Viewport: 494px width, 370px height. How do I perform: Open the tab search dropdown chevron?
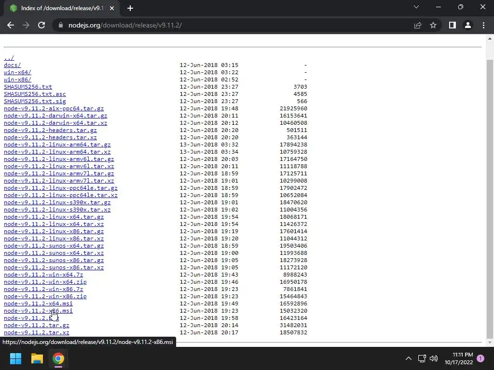(x=416, y=7)
